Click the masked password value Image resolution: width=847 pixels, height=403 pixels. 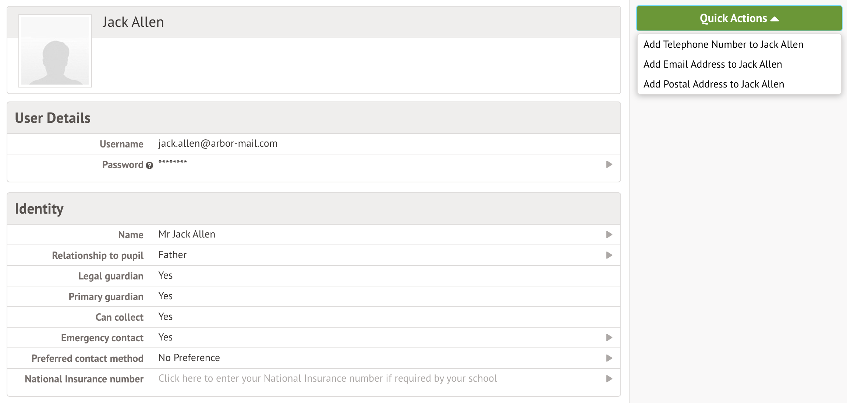point(173,162)
